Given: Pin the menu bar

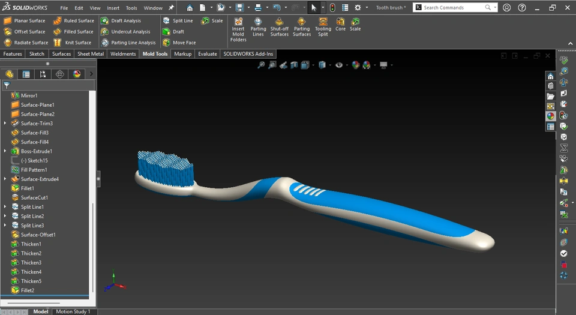Looking at the screenshot, I should pos(171,7).
